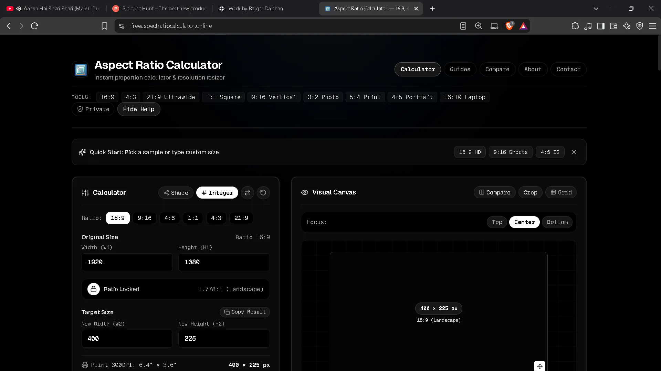Set canvas focus to Bottom
The image size is (661, 371).
557,222
